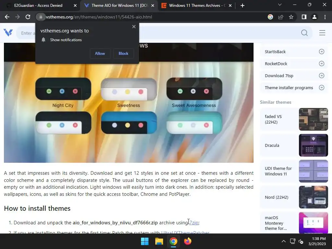This screenshot has width=332, height=249.
Task: Click the macOS Monterey theme thumbnail
Action: [314, 223]
